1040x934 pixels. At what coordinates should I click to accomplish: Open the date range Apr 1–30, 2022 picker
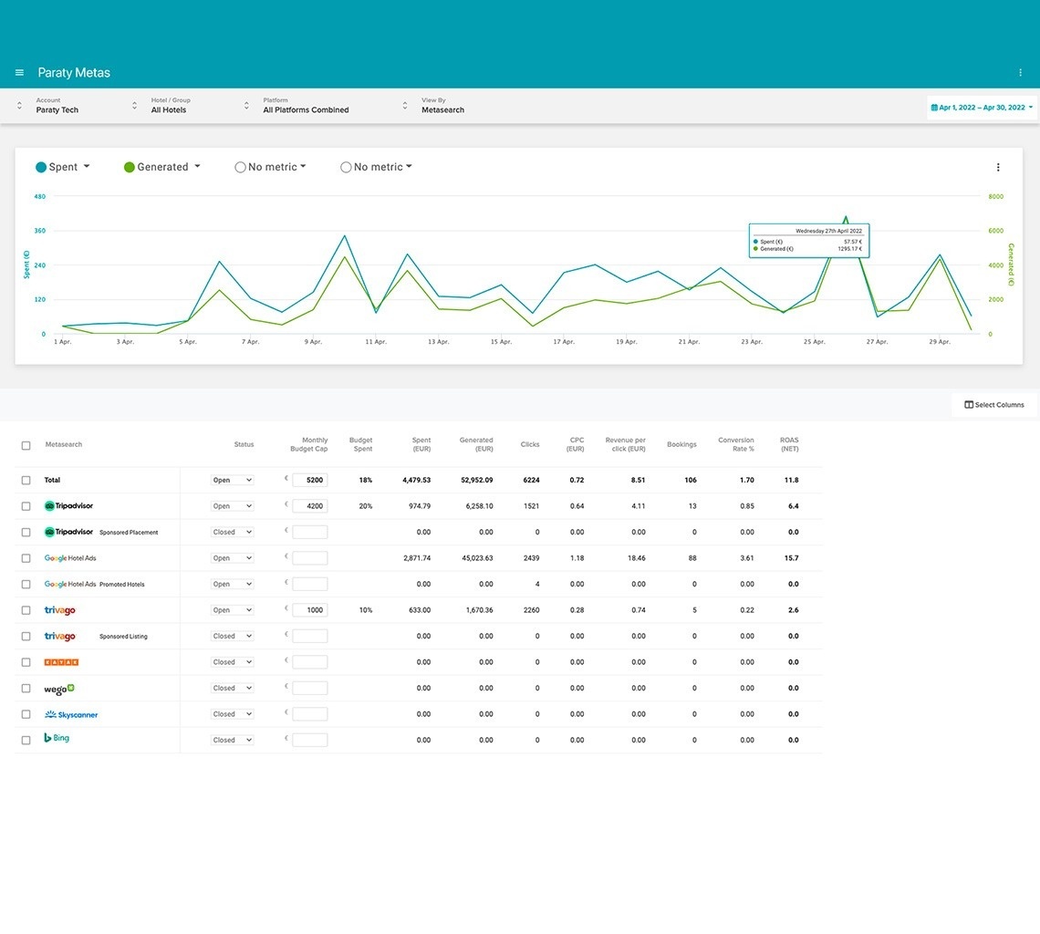click(982, 108)
